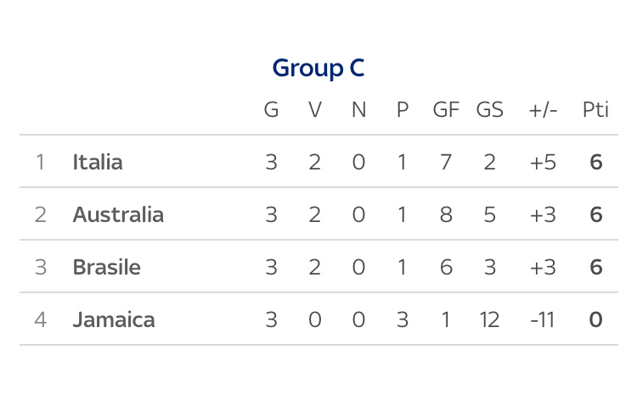Open the Australia team row
The width and height of the screenshot is (637, 394).
point(318,214)
